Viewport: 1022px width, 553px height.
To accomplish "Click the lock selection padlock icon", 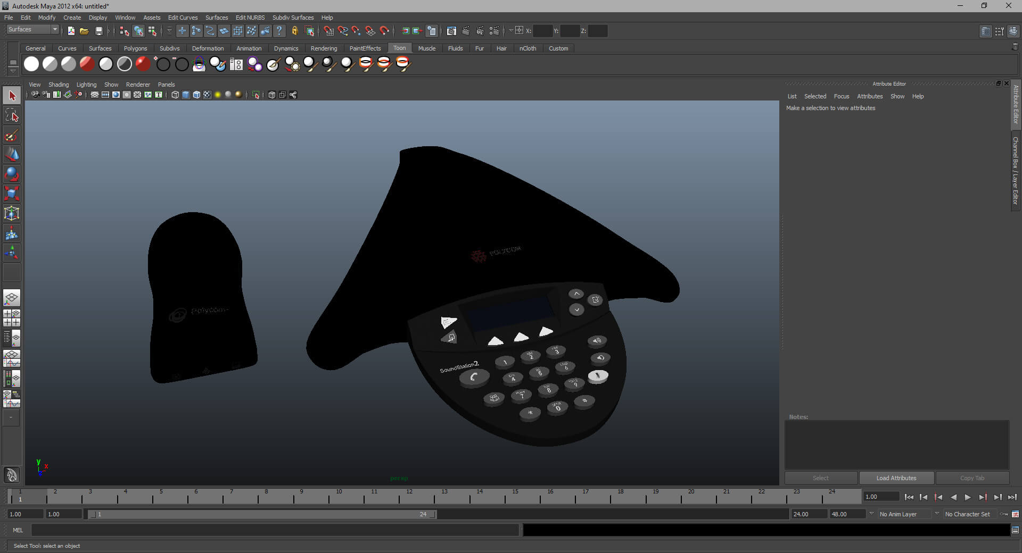I will tap(294, 31).
